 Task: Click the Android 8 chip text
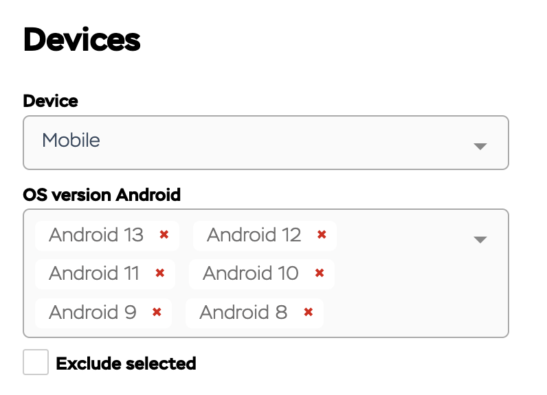point(243,313)
